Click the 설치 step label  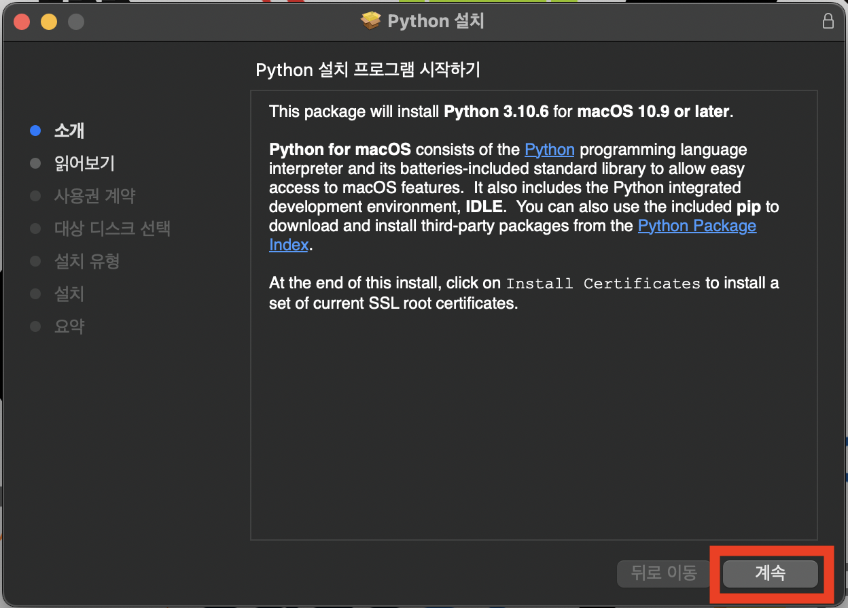tap(69, 294)
